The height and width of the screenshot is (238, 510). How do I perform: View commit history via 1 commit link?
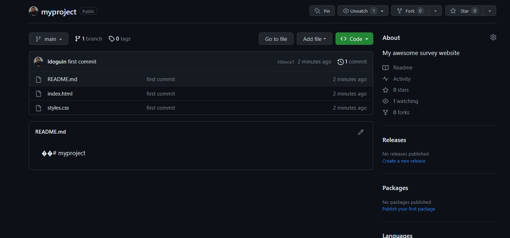tap(352, 62)
